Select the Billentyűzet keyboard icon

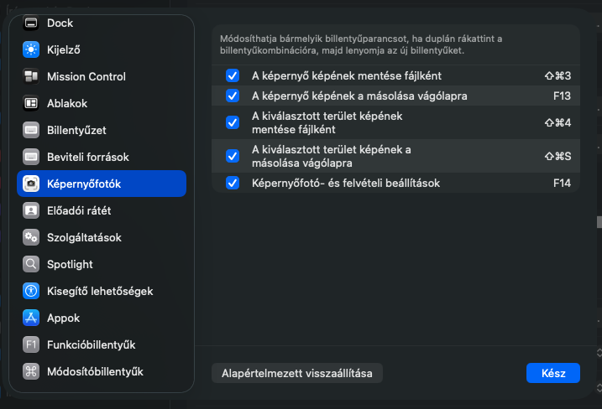coord(31,130)
